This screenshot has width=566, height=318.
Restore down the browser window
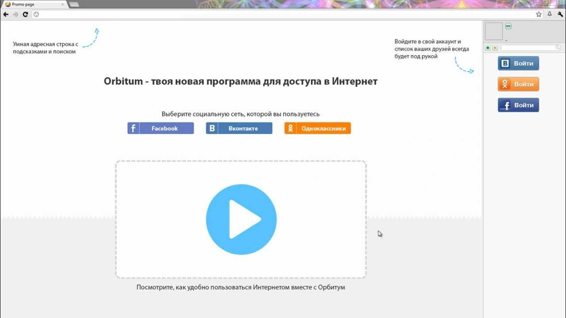pyautogui.click(x=546, y=3)
